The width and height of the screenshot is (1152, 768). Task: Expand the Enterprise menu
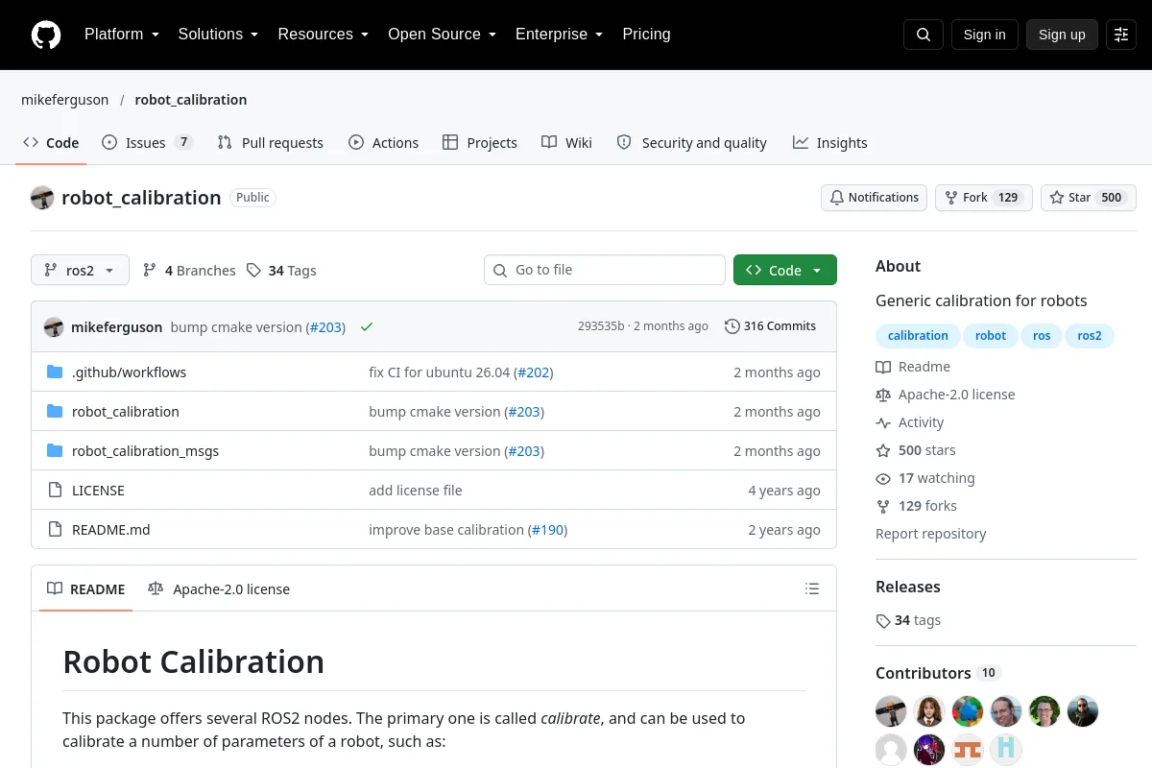pyautogui.click(x=559, y=35)
